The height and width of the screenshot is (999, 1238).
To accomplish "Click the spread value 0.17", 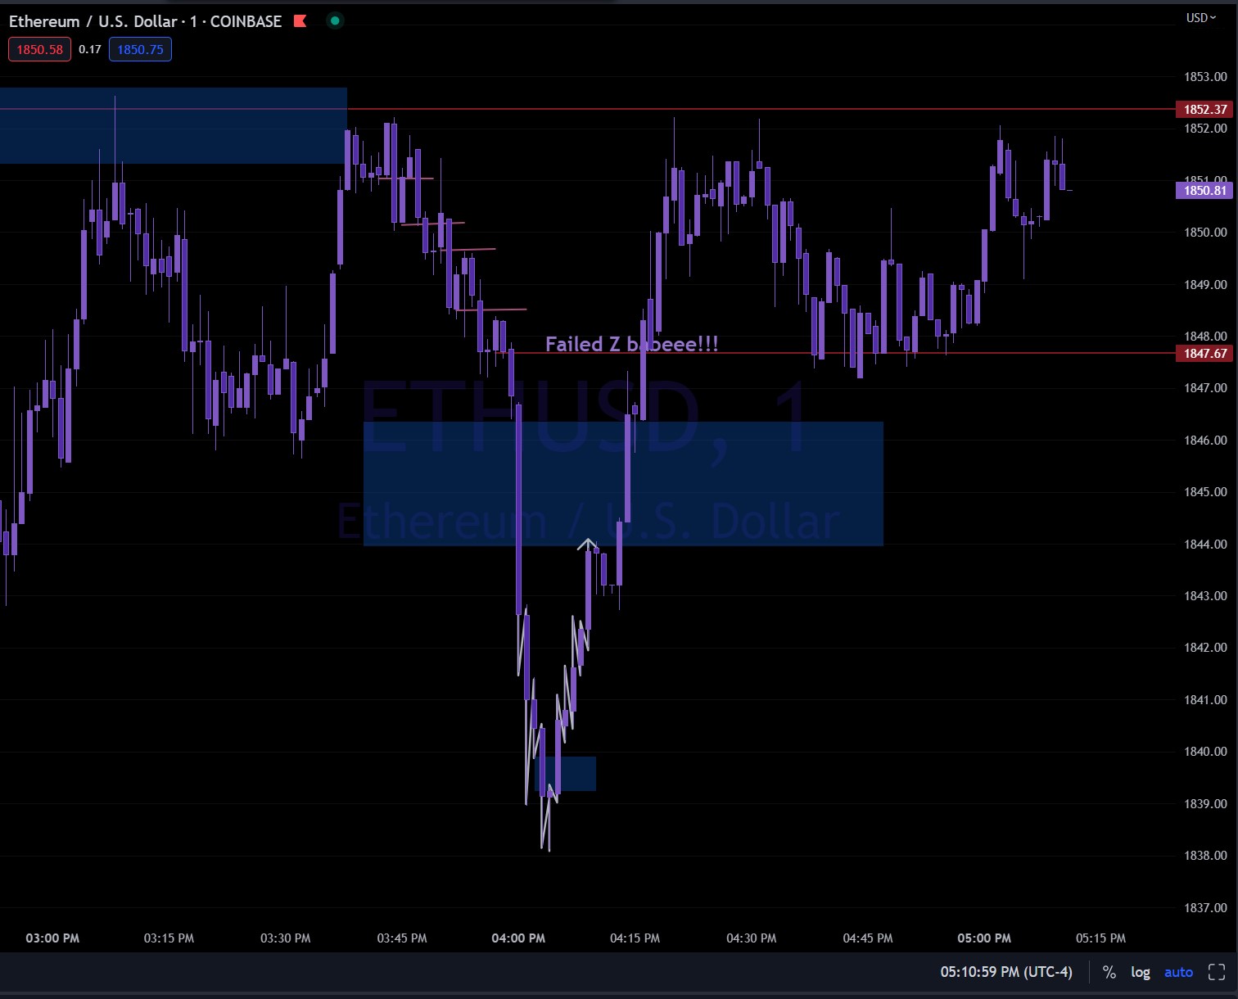I will tap(90, 49).
